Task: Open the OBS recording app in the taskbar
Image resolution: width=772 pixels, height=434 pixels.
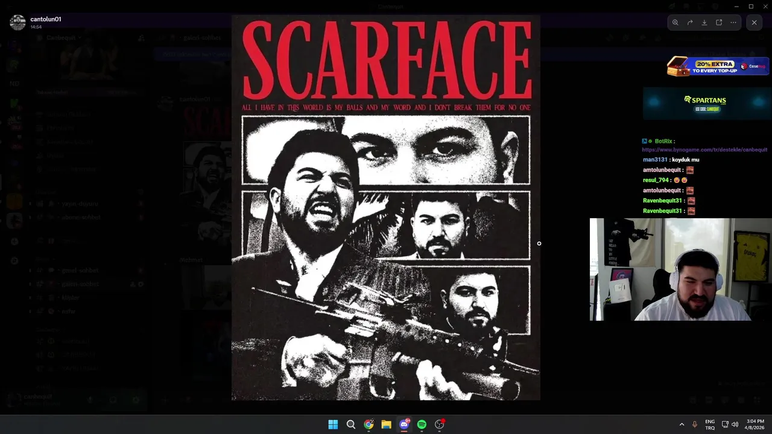Action: [440, 424]
